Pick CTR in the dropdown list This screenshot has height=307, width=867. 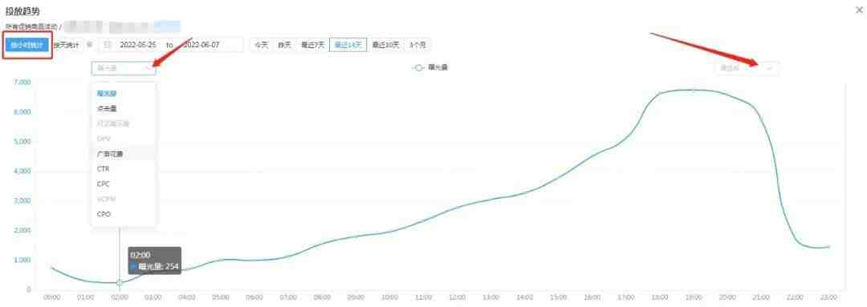(x=103, y=169)
